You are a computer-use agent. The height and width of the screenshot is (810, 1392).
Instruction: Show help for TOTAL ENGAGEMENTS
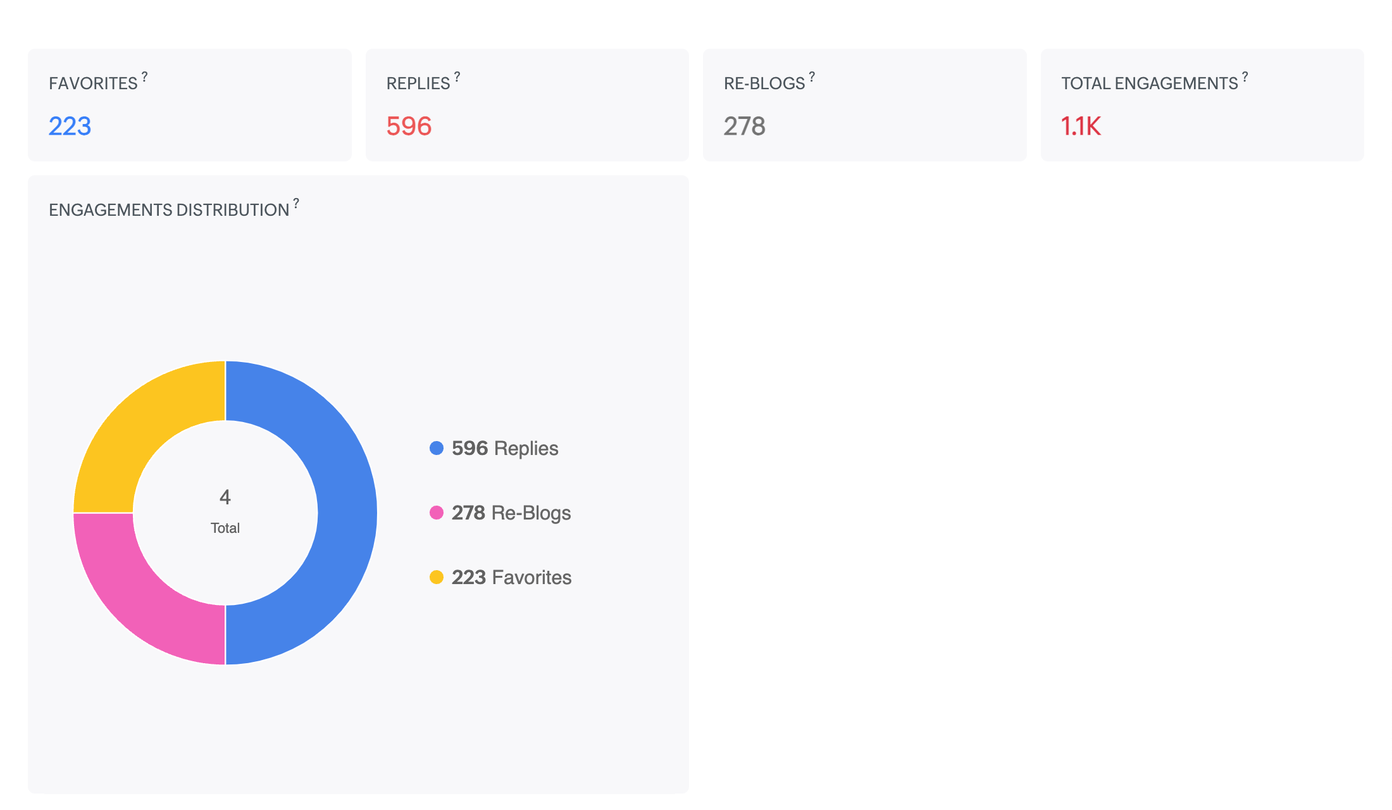[x=1245, y=77]
